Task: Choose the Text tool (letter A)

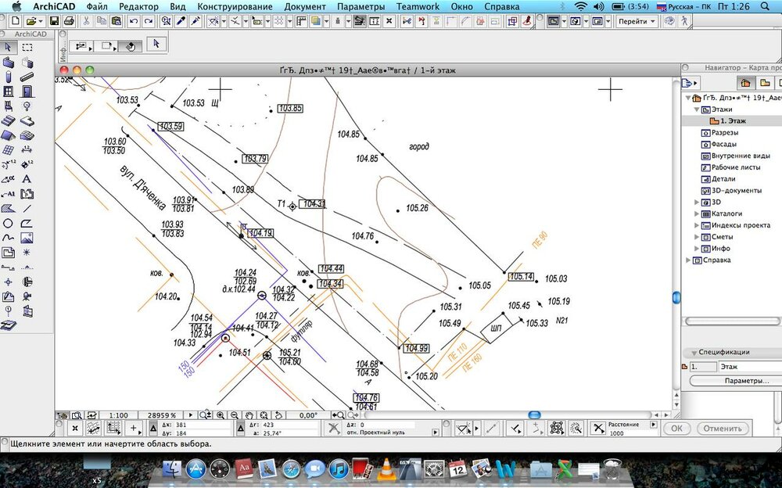Action: pos(27,178)
